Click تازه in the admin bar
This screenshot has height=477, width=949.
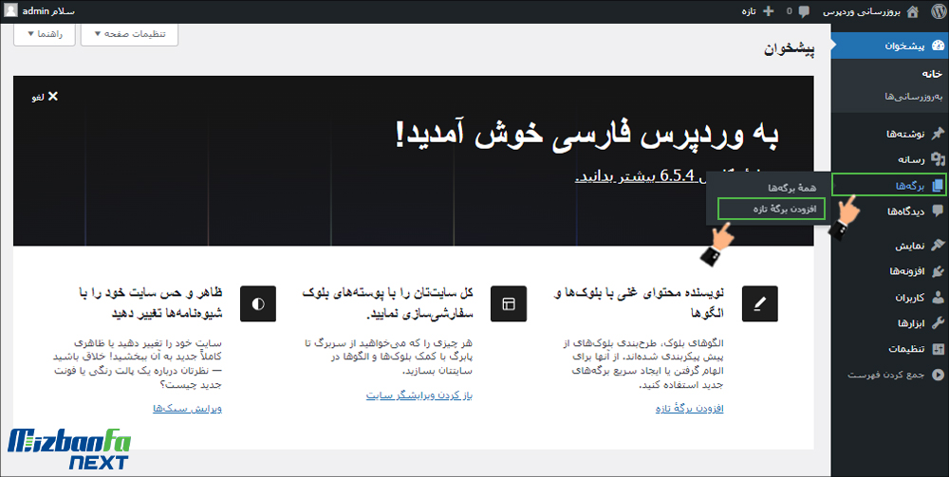(x=750, y=11)
